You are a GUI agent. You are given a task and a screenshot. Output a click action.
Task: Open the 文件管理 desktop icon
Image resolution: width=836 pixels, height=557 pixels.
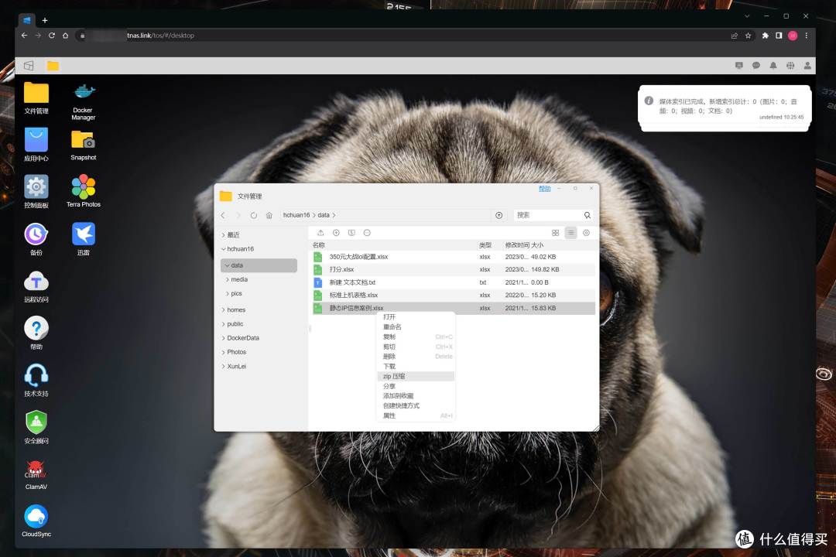[x=36, y=98]
